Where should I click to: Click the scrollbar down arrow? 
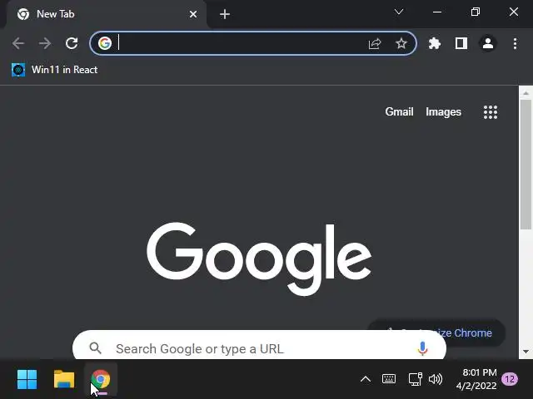tap(526, 352)
